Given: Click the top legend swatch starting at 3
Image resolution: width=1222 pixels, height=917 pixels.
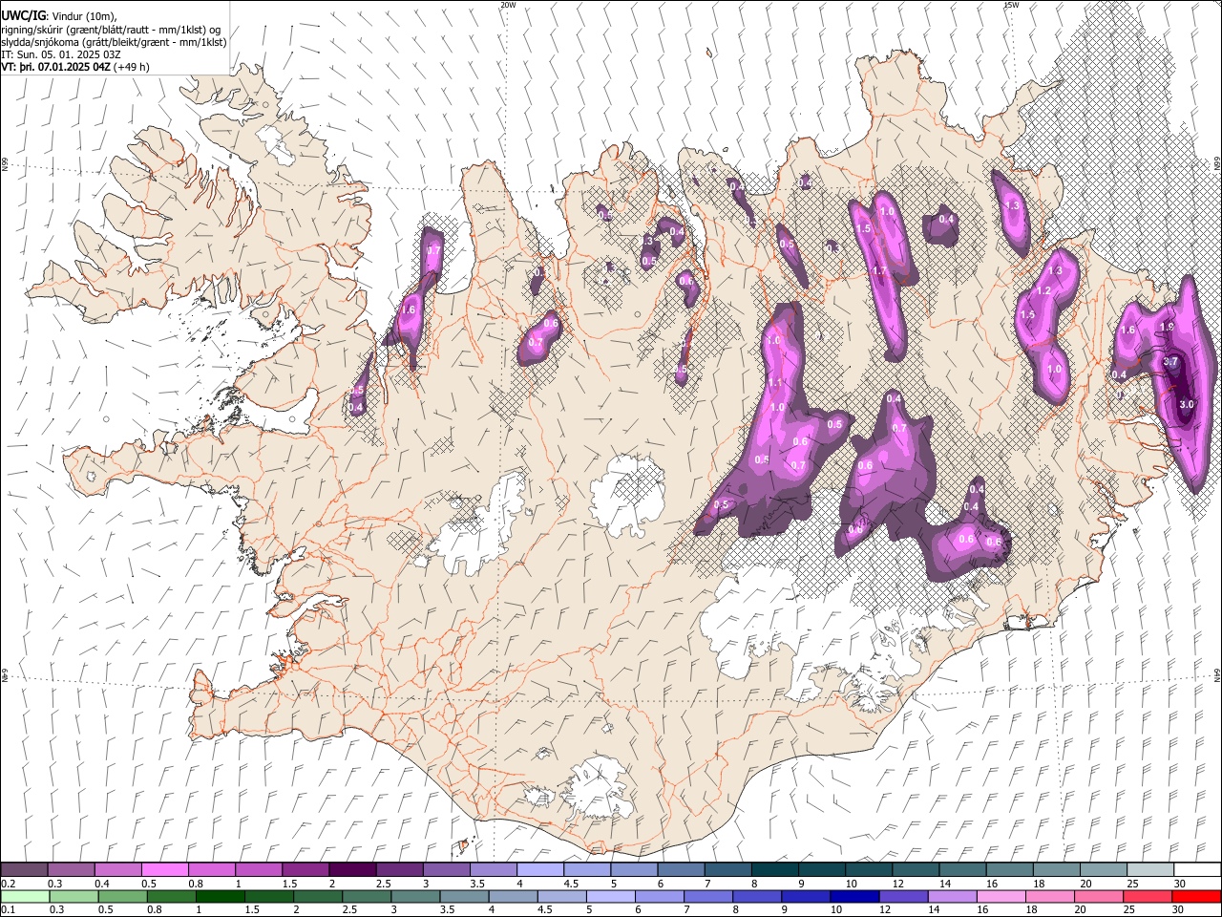Looking at the screenshot, I should (x=446, y=870).
